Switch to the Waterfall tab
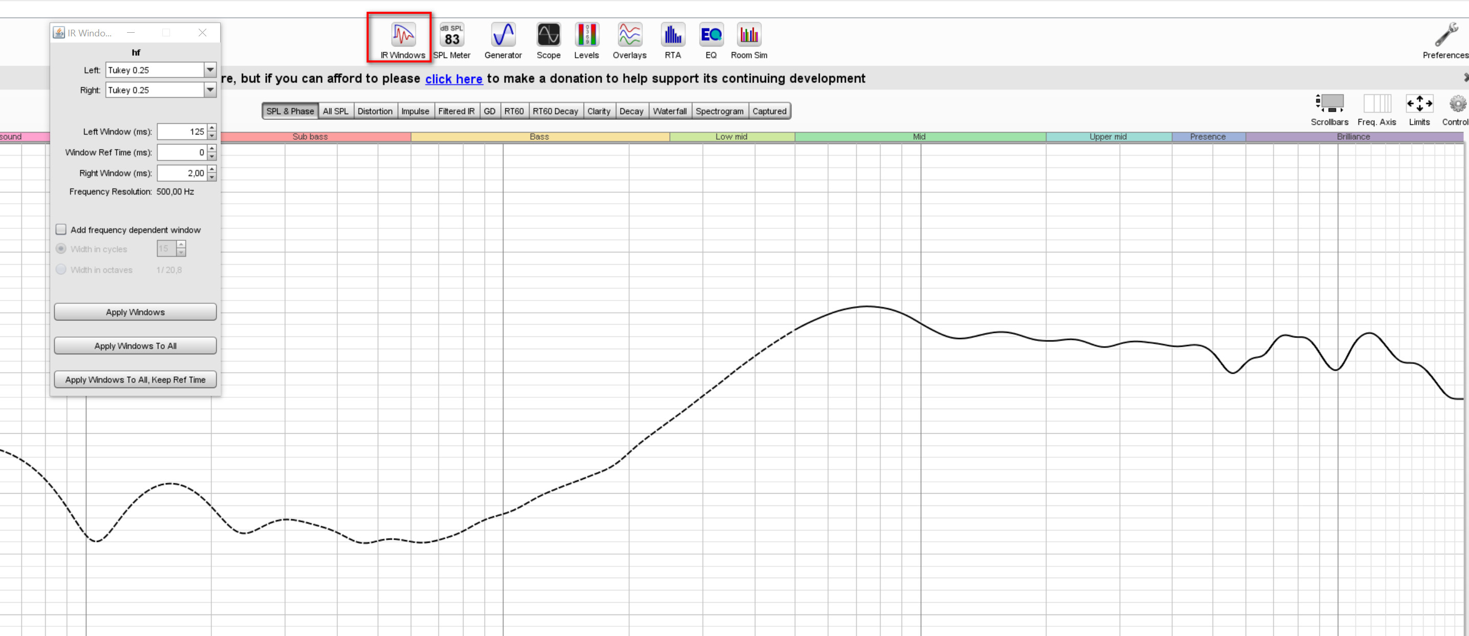Image resolution: width=1469 pixels, height=636 pixels. (x=669, y=111)
